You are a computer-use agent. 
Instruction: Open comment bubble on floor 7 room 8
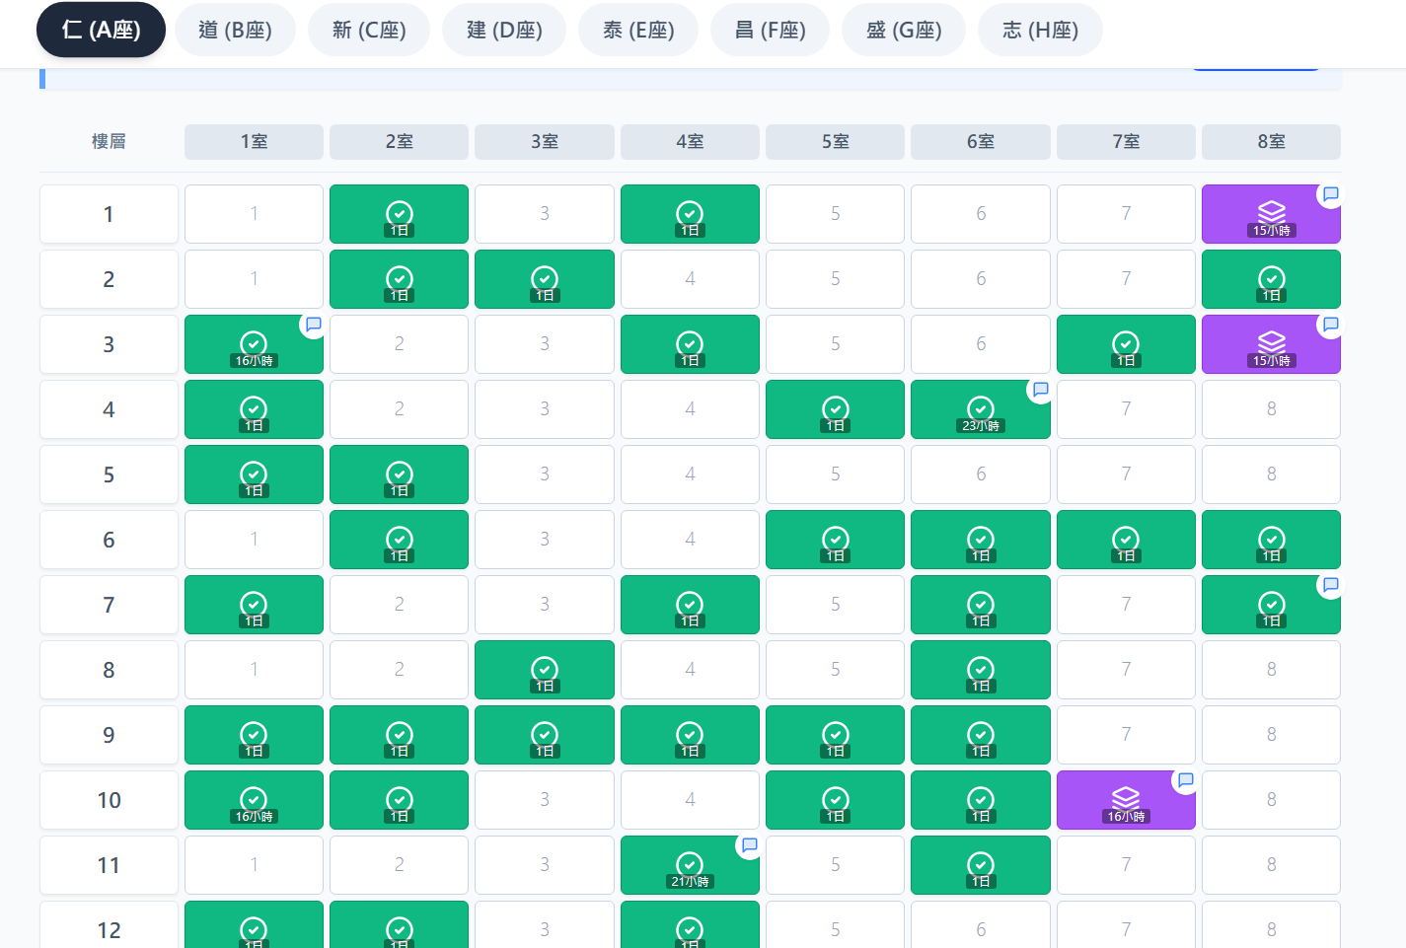click(1330, 585)
